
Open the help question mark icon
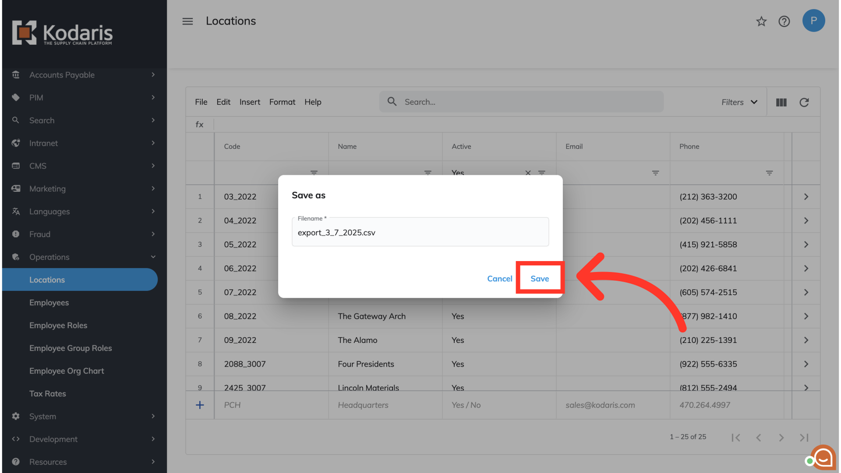(x=784, y=21)
